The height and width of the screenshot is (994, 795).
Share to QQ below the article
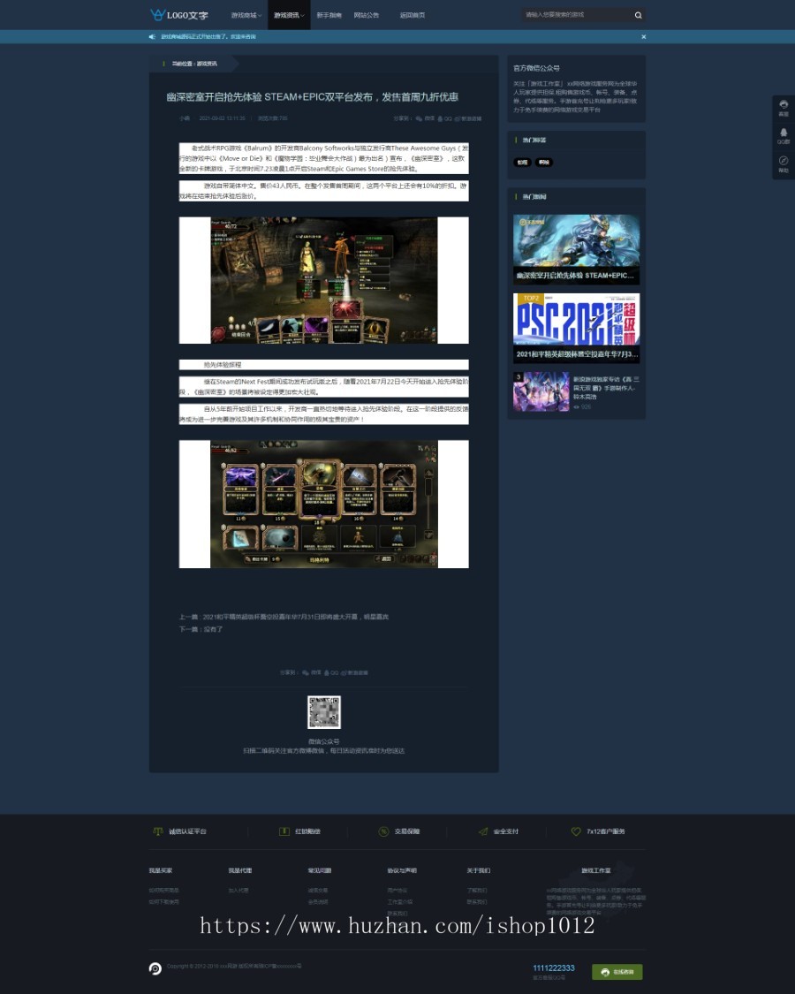(x=331, y=672)
